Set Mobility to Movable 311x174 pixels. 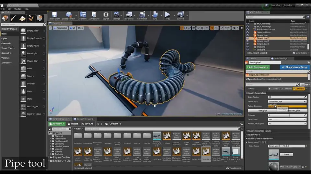[x=299, y=89]
